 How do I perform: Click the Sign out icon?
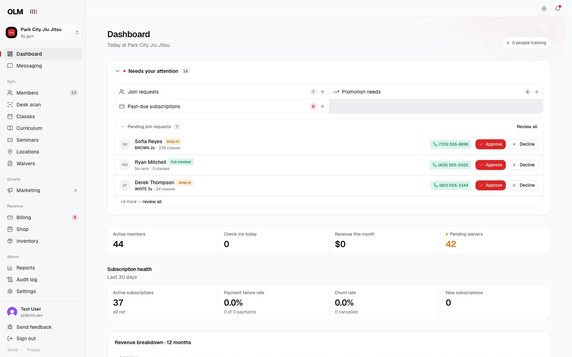10,338
